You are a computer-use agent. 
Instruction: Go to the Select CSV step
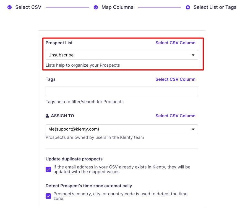28,7
